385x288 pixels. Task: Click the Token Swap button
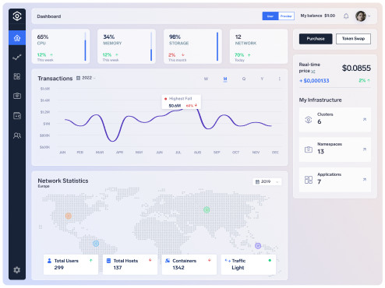[353, 39]
